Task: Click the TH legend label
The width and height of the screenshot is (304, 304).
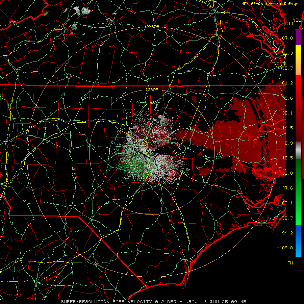Action: [x=290, y=263]
